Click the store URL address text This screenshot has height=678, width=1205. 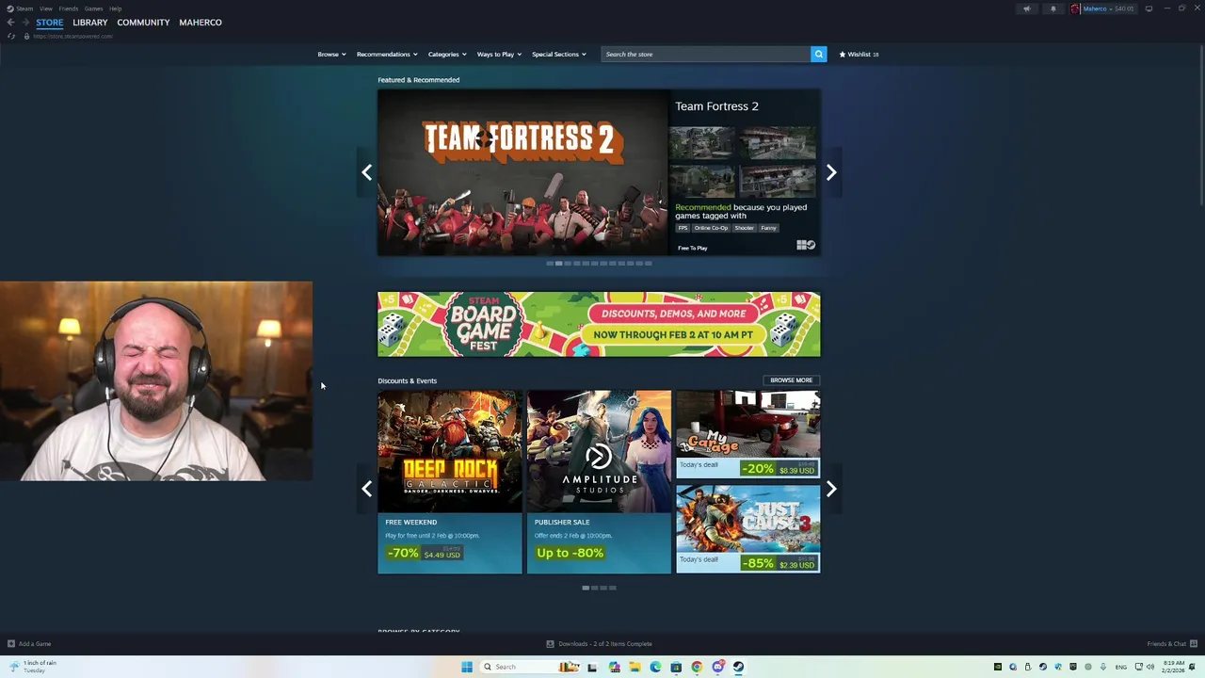pos(73,36)
